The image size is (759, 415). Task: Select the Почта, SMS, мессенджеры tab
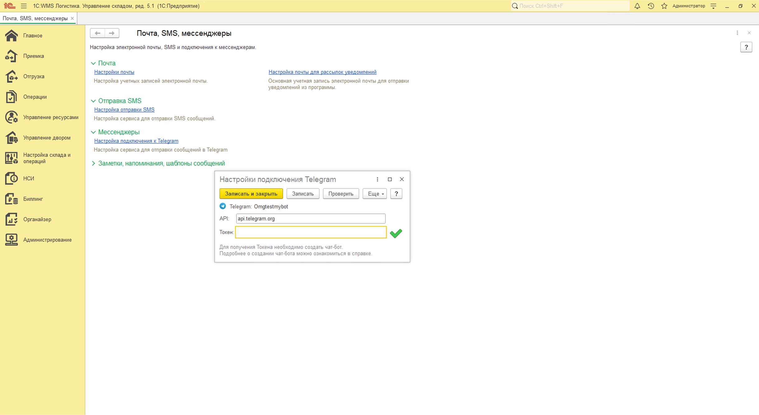pos(35,18)
